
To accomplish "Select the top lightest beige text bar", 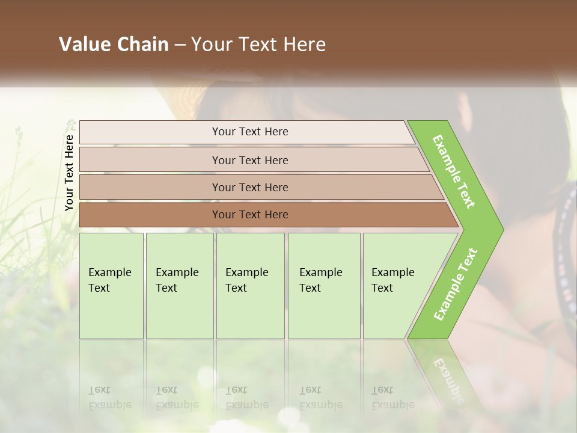I will point(247,132).
